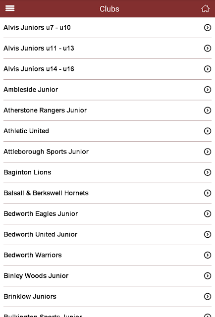Open Bulkington Sports Junior at bottom
Image resolution: width=215 pixels, height=317 pixels.
pos(107,312)
